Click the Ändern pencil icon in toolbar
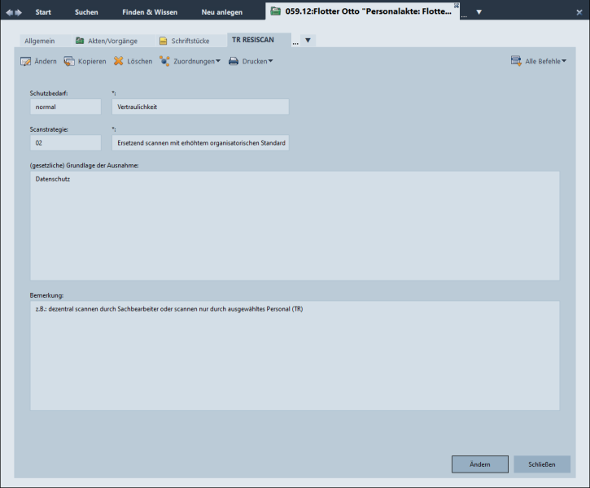The image size is (590, 488). tap(25, 61)
